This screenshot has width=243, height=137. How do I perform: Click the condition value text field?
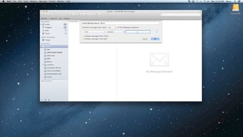click(x=138, y=32)
